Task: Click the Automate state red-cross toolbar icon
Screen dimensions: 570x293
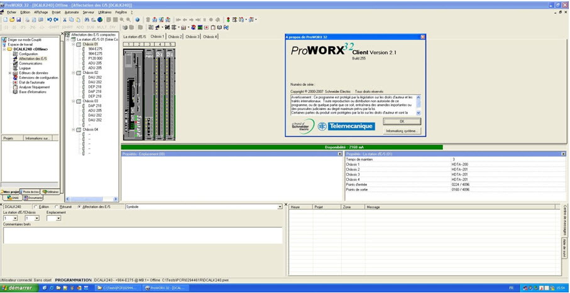Action: (207, 27)
